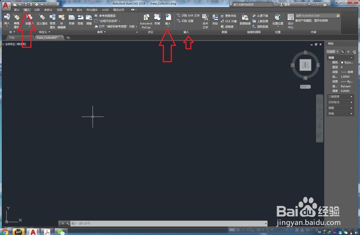360x235 pixels.
Task: Click the 上 top face of ViewCube
Action: click(x=305, y=65)
